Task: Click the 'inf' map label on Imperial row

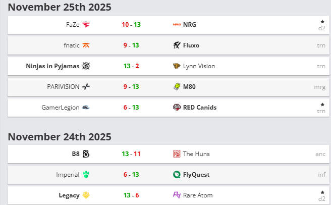Action: (322, 175)
